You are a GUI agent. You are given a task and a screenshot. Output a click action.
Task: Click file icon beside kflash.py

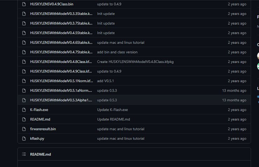pos(24,138)
